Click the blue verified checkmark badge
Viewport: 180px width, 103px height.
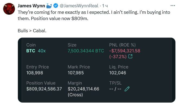tap(56, 6)
